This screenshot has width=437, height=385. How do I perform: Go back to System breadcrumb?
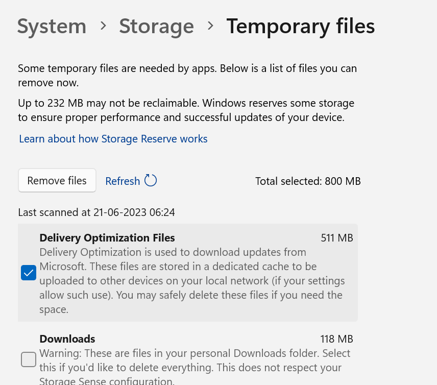tap(52, 27)
